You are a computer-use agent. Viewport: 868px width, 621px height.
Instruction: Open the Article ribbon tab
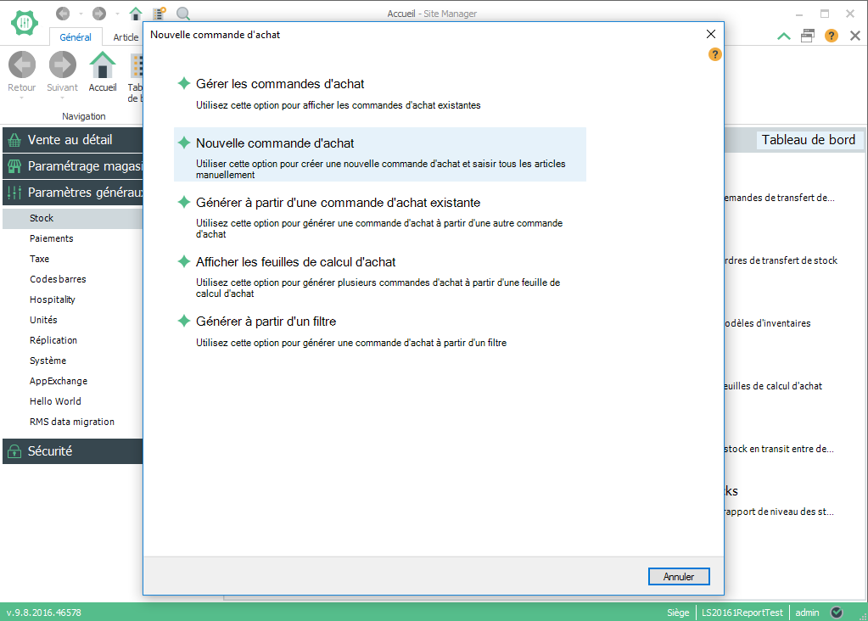click(126, 37)
